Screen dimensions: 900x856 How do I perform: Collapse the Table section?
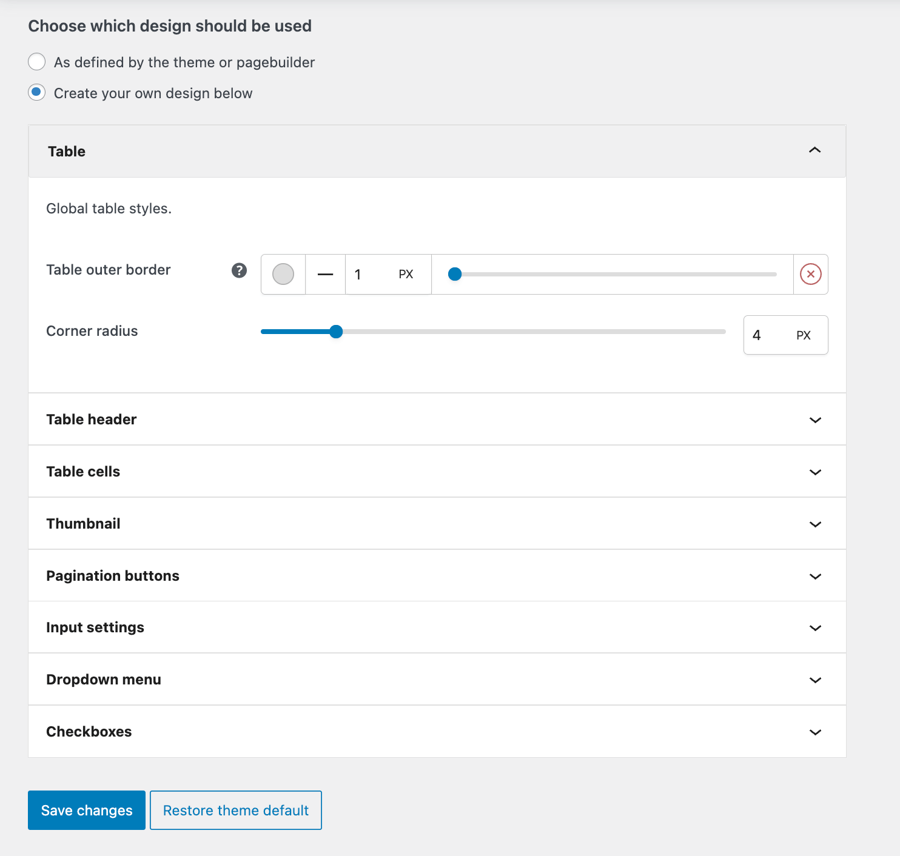(814, 150)
